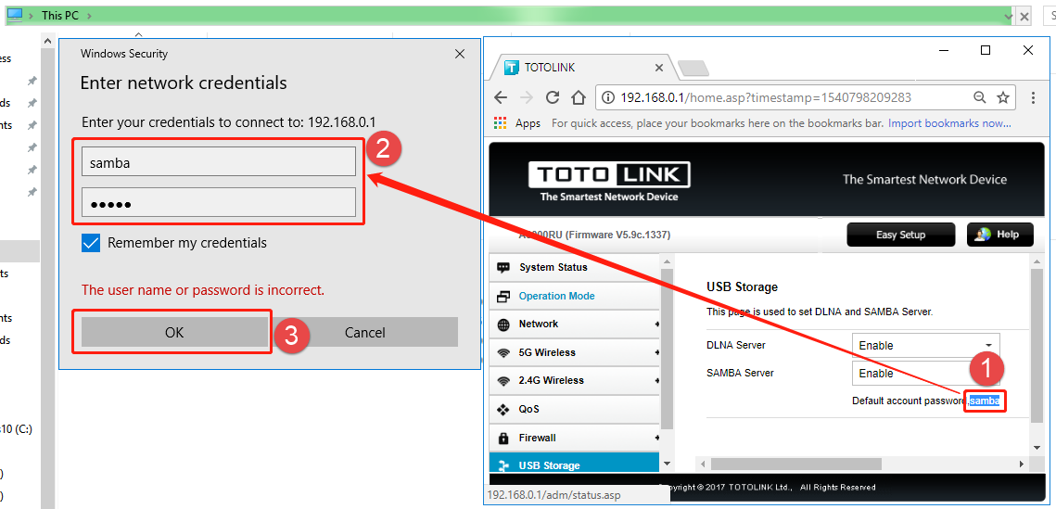This screenshot has height=509, width=1056.
Task: Click the browser forward arrow
Action: (527, 97)
